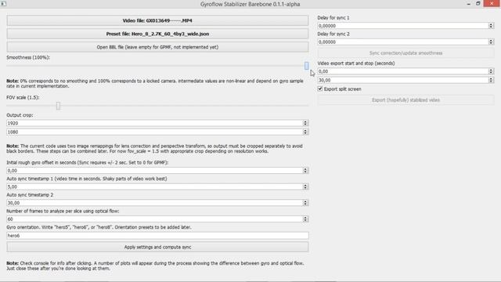The height and width of the screenshot is (282, 501).
Task: Adjust stepper for Delay for sync 1
Action: point(491,26)
